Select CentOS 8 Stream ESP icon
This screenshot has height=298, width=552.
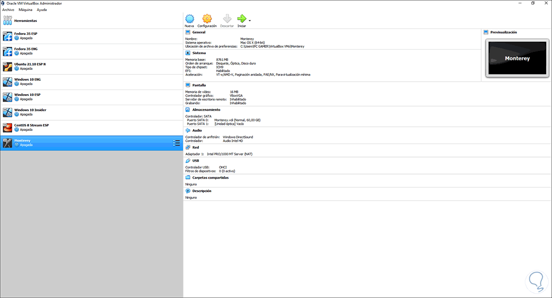coord(7,127)
